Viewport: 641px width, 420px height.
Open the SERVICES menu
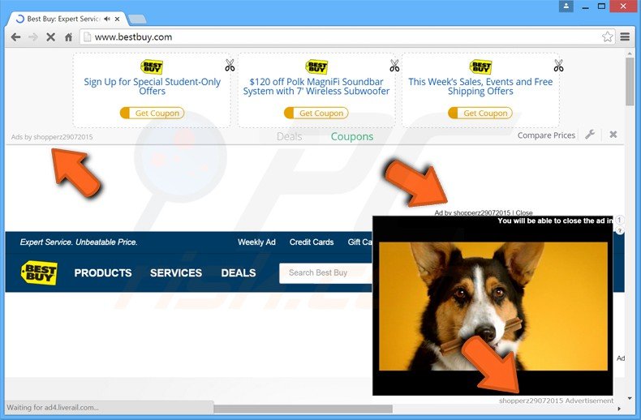pyautogui.click(x=176, y=273)
